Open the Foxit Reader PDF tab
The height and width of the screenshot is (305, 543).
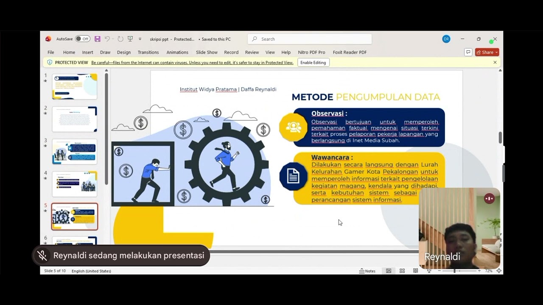tap(350, 52)
